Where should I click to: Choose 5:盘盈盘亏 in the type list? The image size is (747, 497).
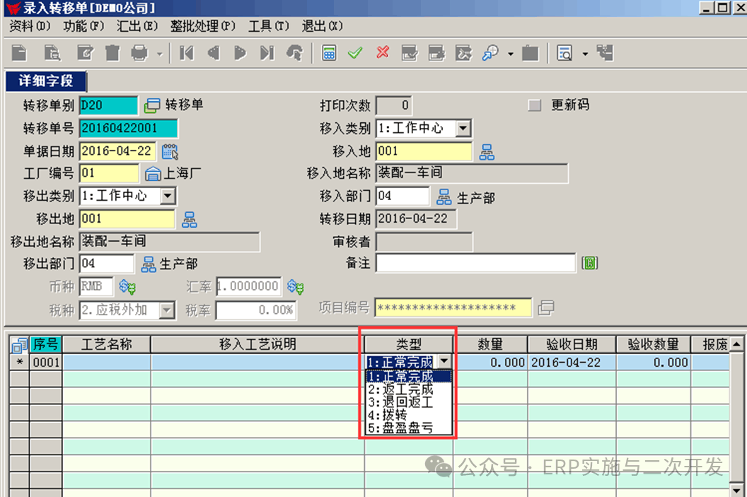pos(400,428)
